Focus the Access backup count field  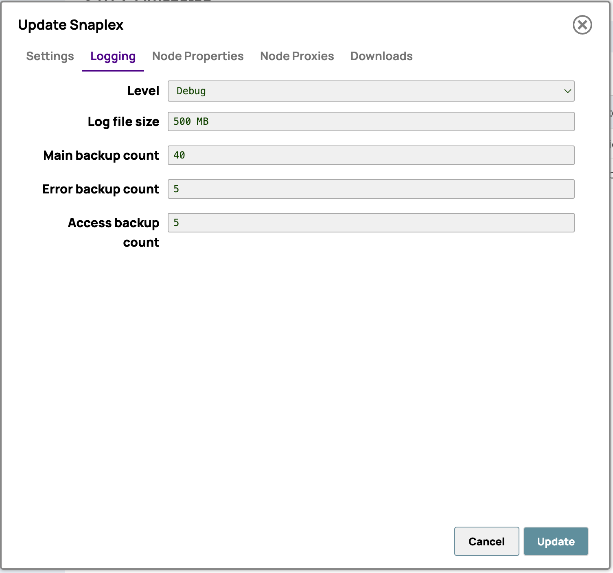[x=370, y=222]
